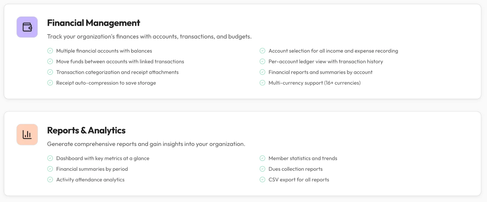Click check icon beside CSV export

262,180
